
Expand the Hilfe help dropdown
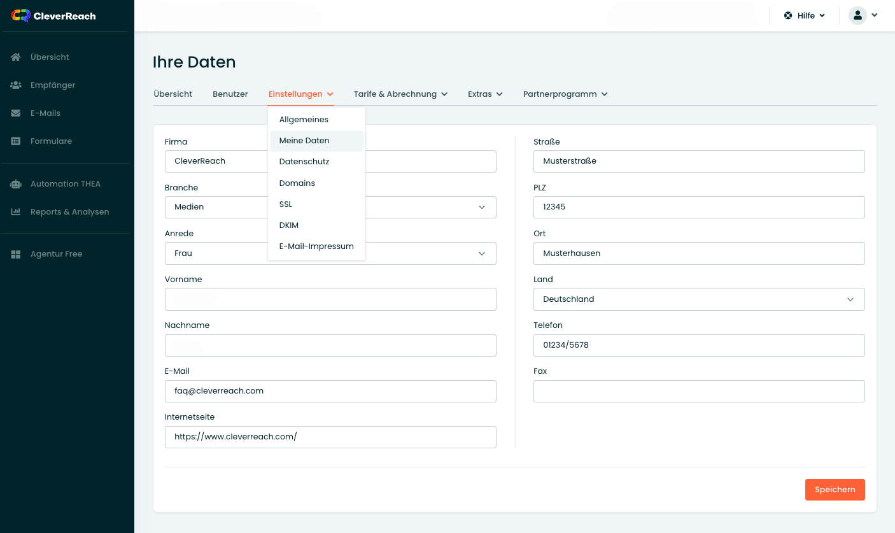pyautogui.click(x=805, y=15)
